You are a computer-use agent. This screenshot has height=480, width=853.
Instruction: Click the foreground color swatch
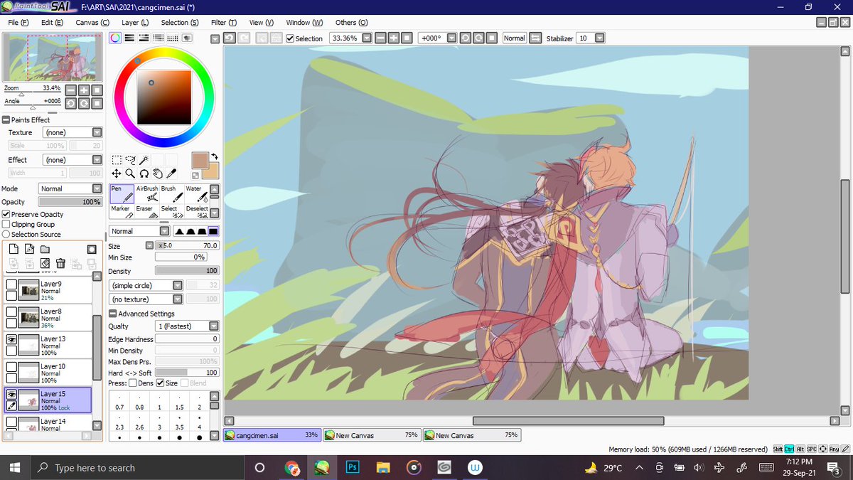(x=200, y=160)
